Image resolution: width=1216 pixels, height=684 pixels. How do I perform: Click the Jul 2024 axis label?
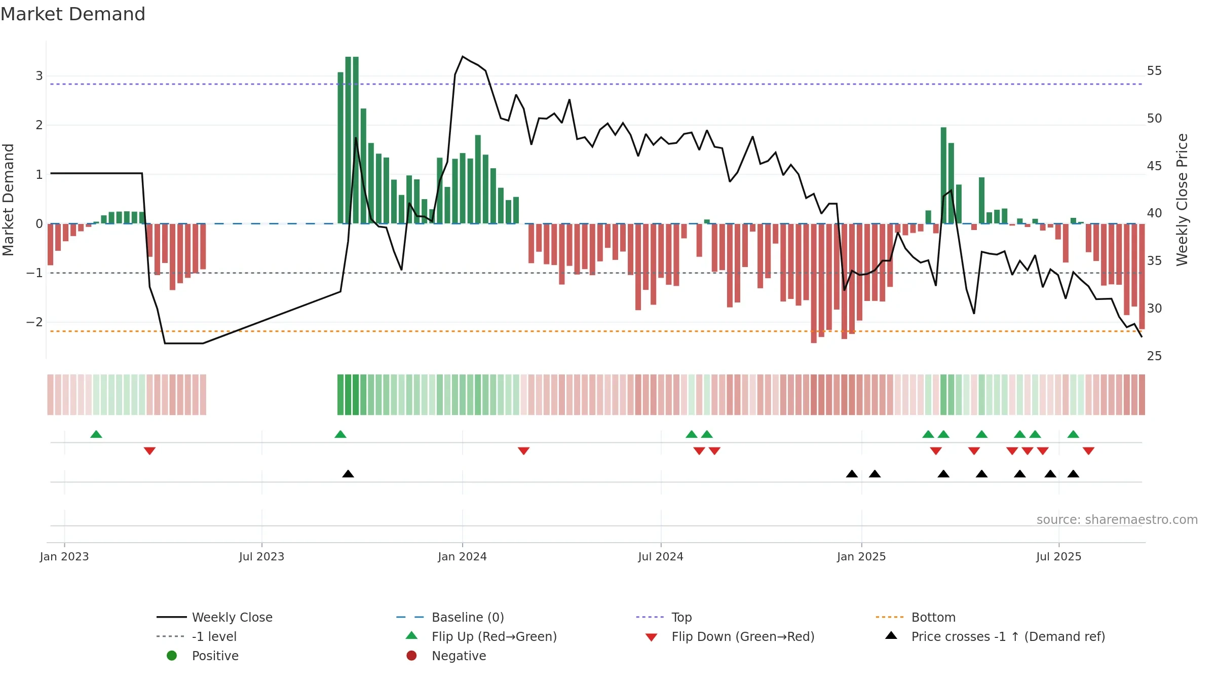tap(661, 557)
